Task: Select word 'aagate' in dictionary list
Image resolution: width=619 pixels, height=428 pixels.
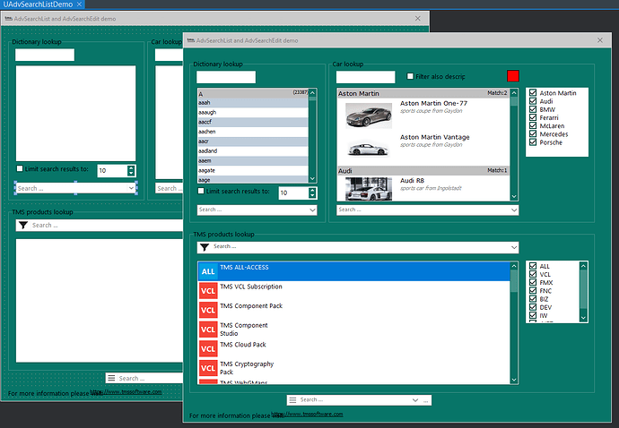Action: tap(253, 170)
